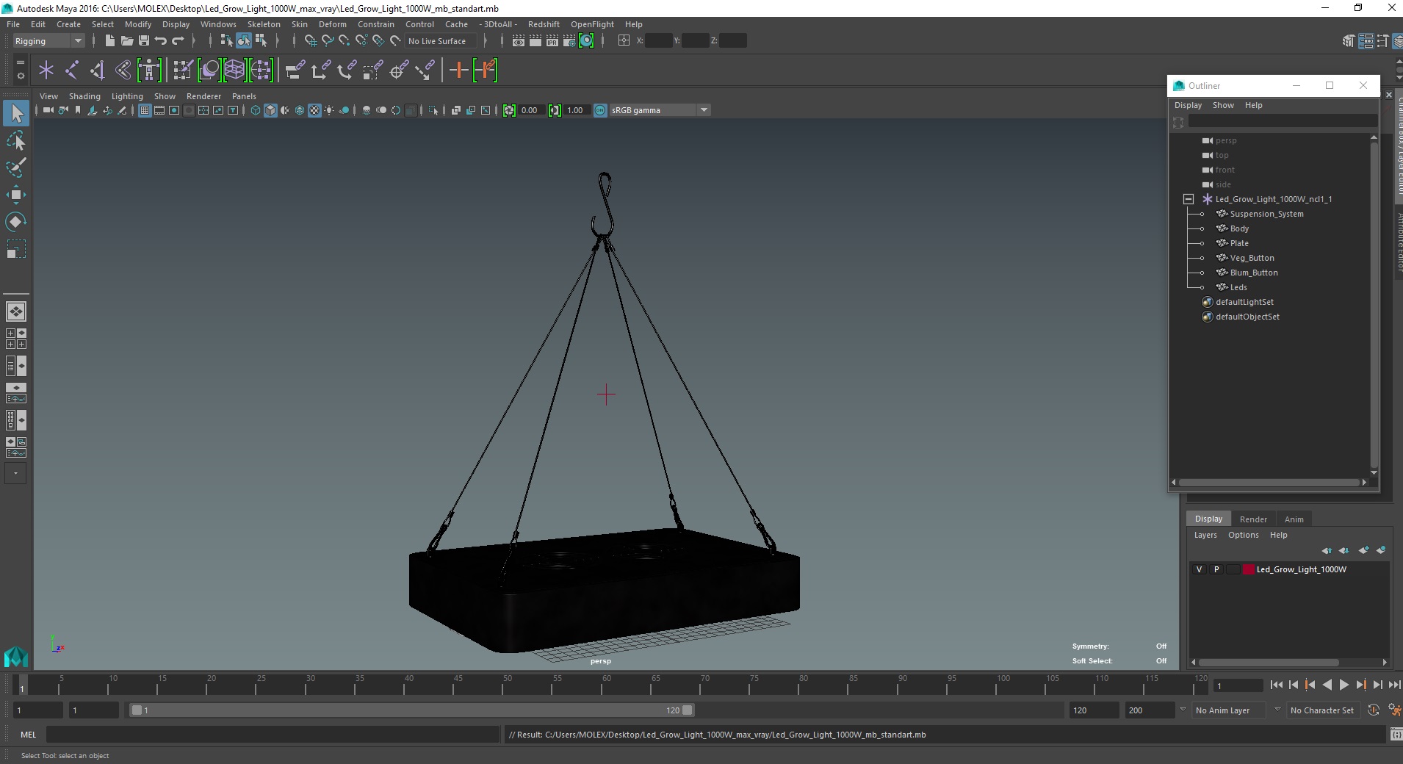Move selected layer up in Layer Editor
1403x764 pixels.
[x=1327, y=550]
